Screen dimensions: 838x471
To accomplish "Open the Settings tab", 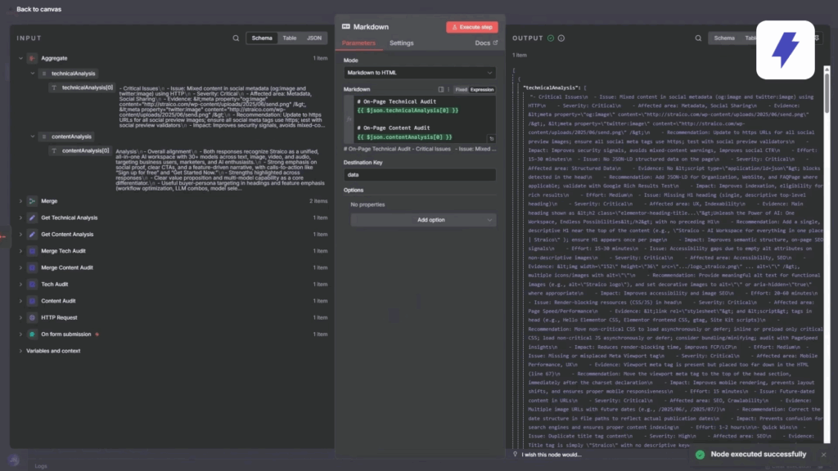I will pos(401,43).
